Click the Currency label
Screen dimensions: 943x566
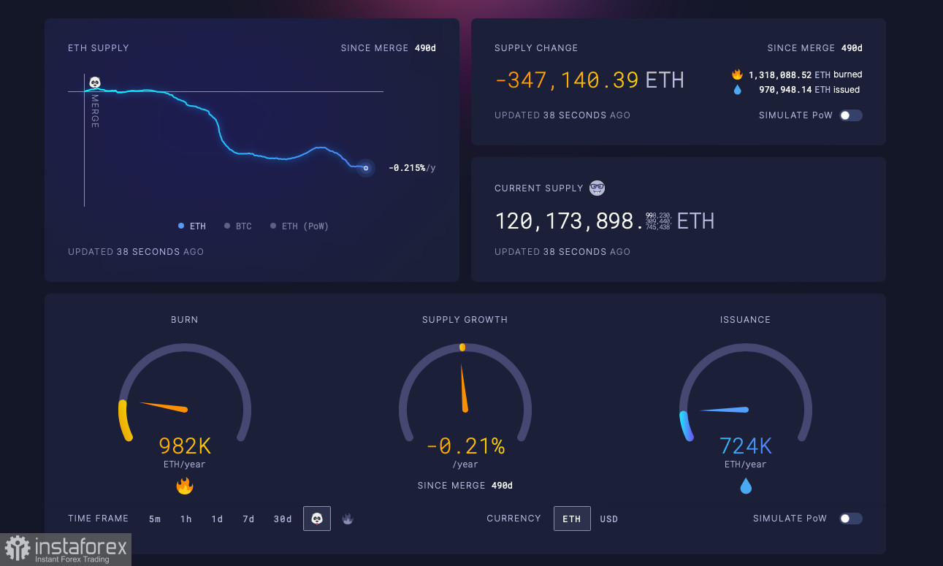(514, 519)
